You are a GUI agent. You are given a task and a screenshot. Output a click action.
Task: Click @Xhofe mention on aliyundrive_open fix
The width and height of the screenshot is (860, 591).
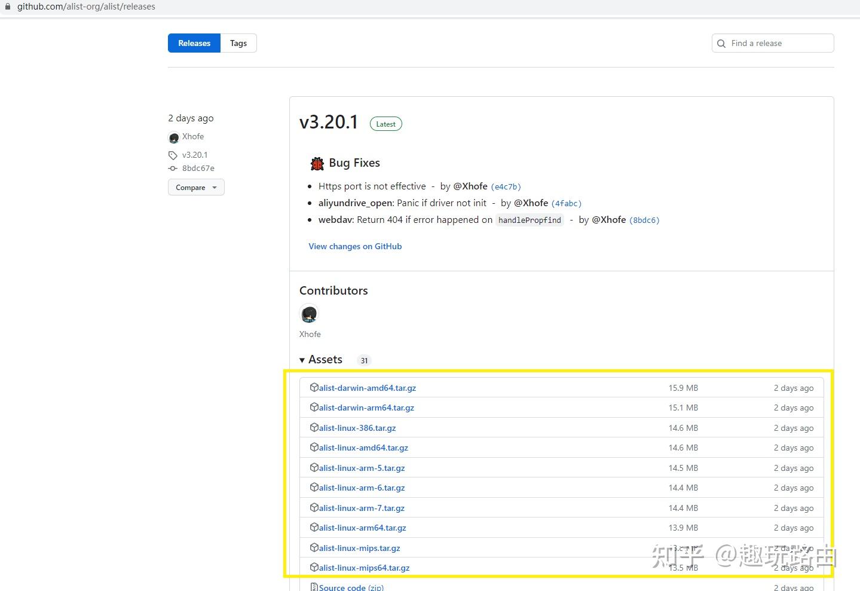531,203
